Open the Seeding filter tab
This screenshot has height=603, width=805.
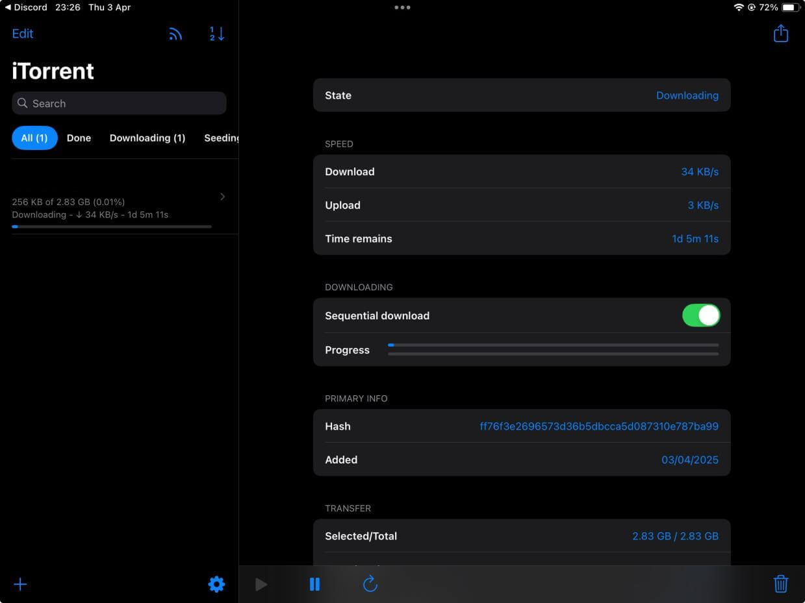(x=222, y=138)
